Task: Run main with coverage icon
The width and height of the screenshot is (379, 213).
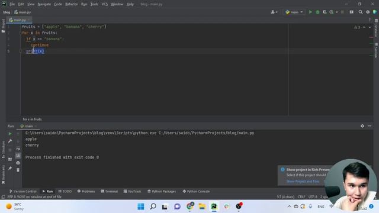Action: (x=325, y=12)
